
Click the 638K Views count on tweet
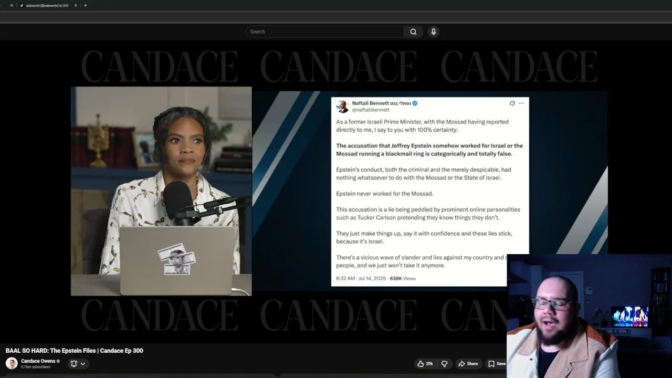point(403,278)
